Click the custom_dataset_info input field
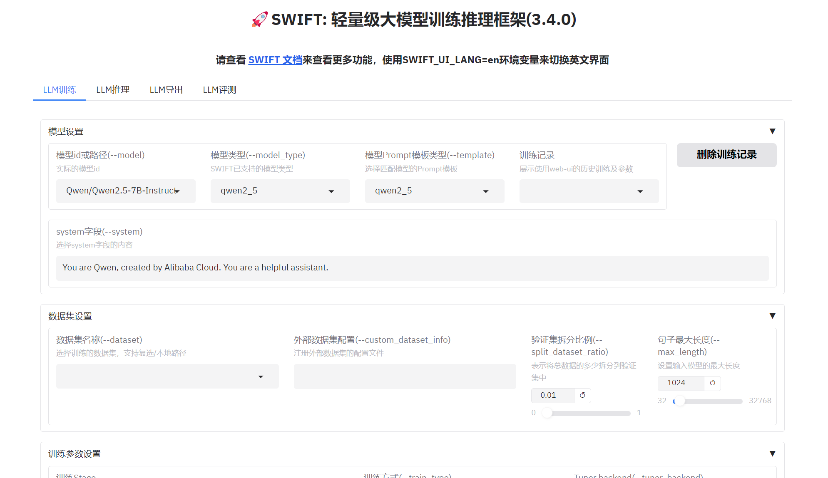Screen dimensions: 828x478 point(405,376)
